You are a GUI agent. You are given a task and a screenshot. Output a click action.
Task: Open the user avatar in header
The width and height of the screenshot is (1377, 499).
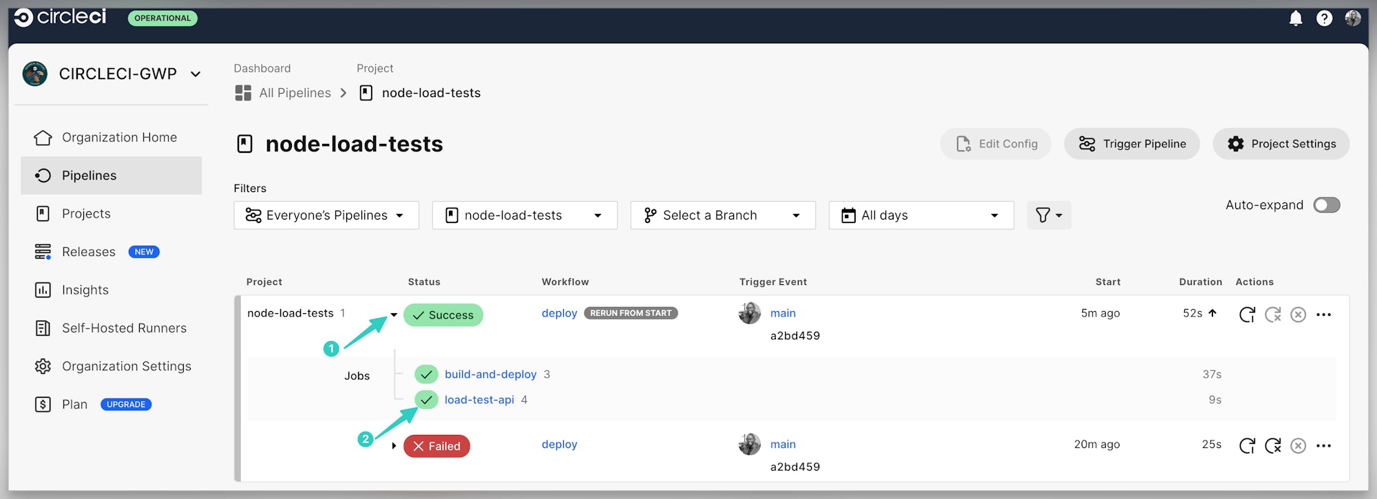tap(1353, 19)
